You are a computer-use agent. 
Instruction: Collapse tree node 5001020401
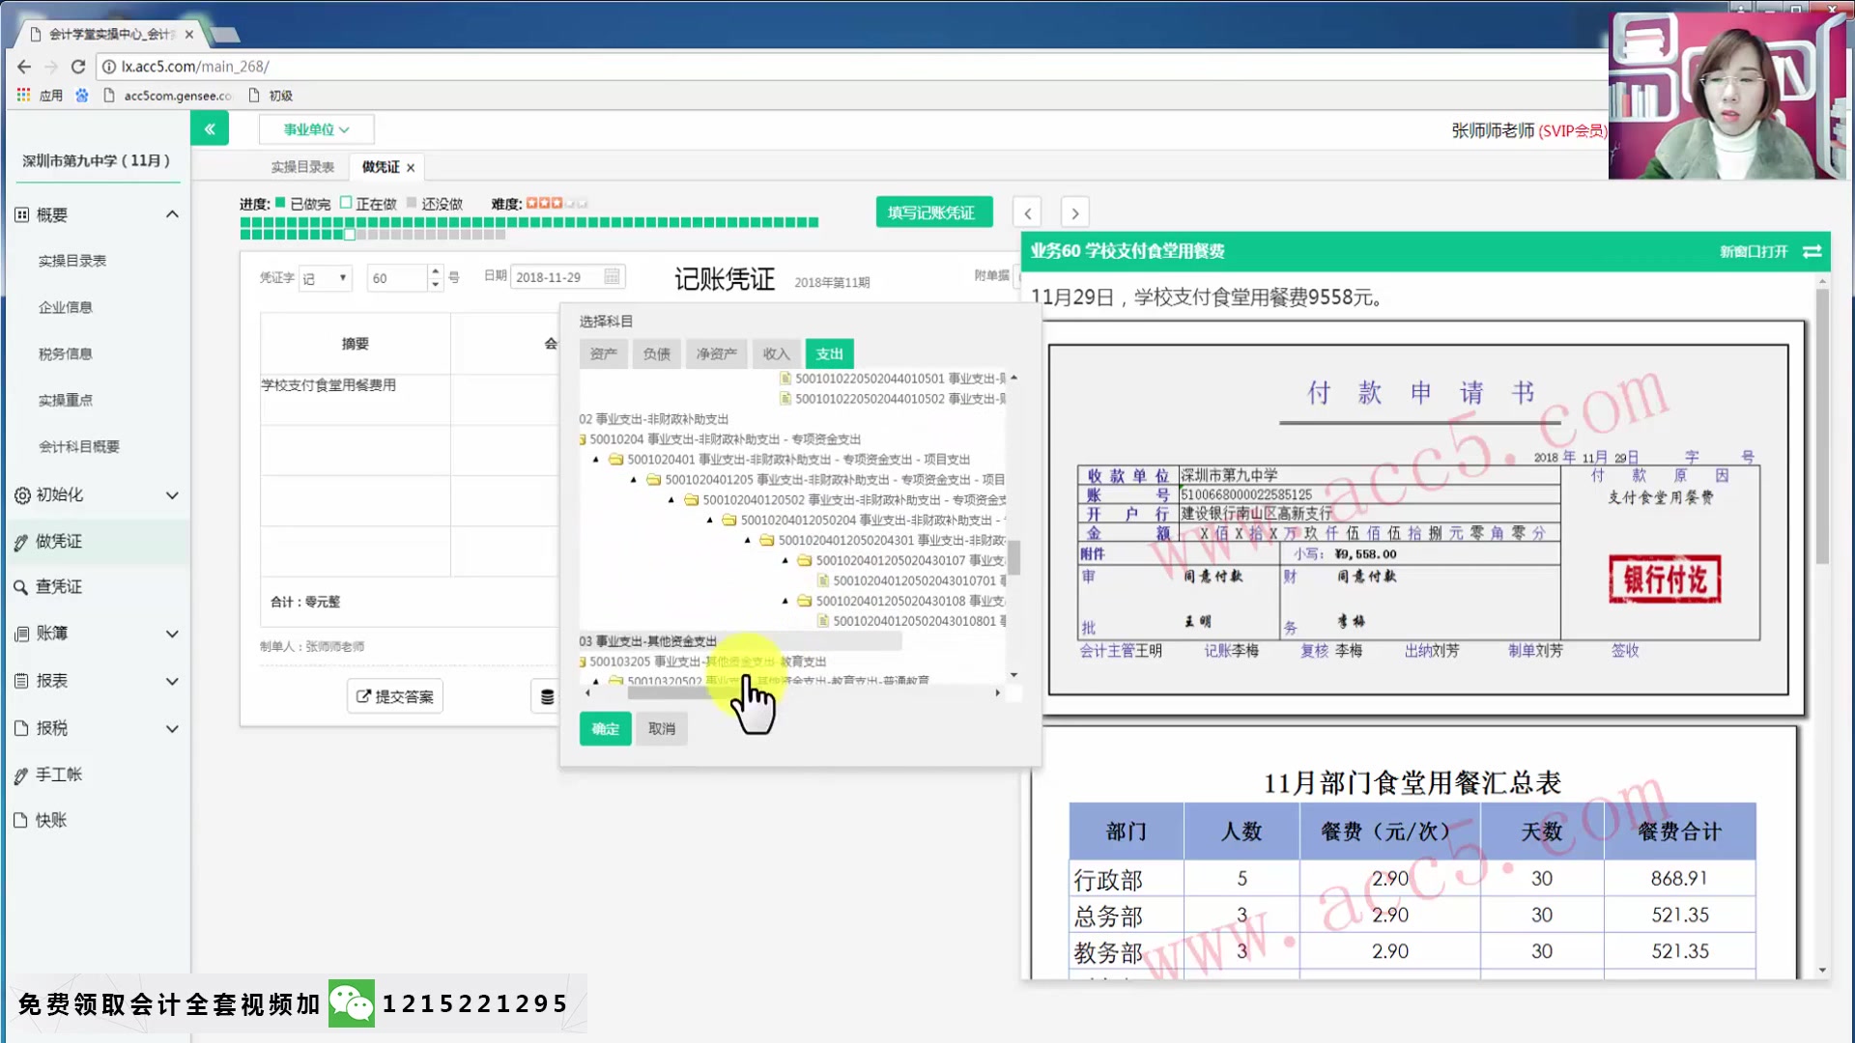click(596, 460)
